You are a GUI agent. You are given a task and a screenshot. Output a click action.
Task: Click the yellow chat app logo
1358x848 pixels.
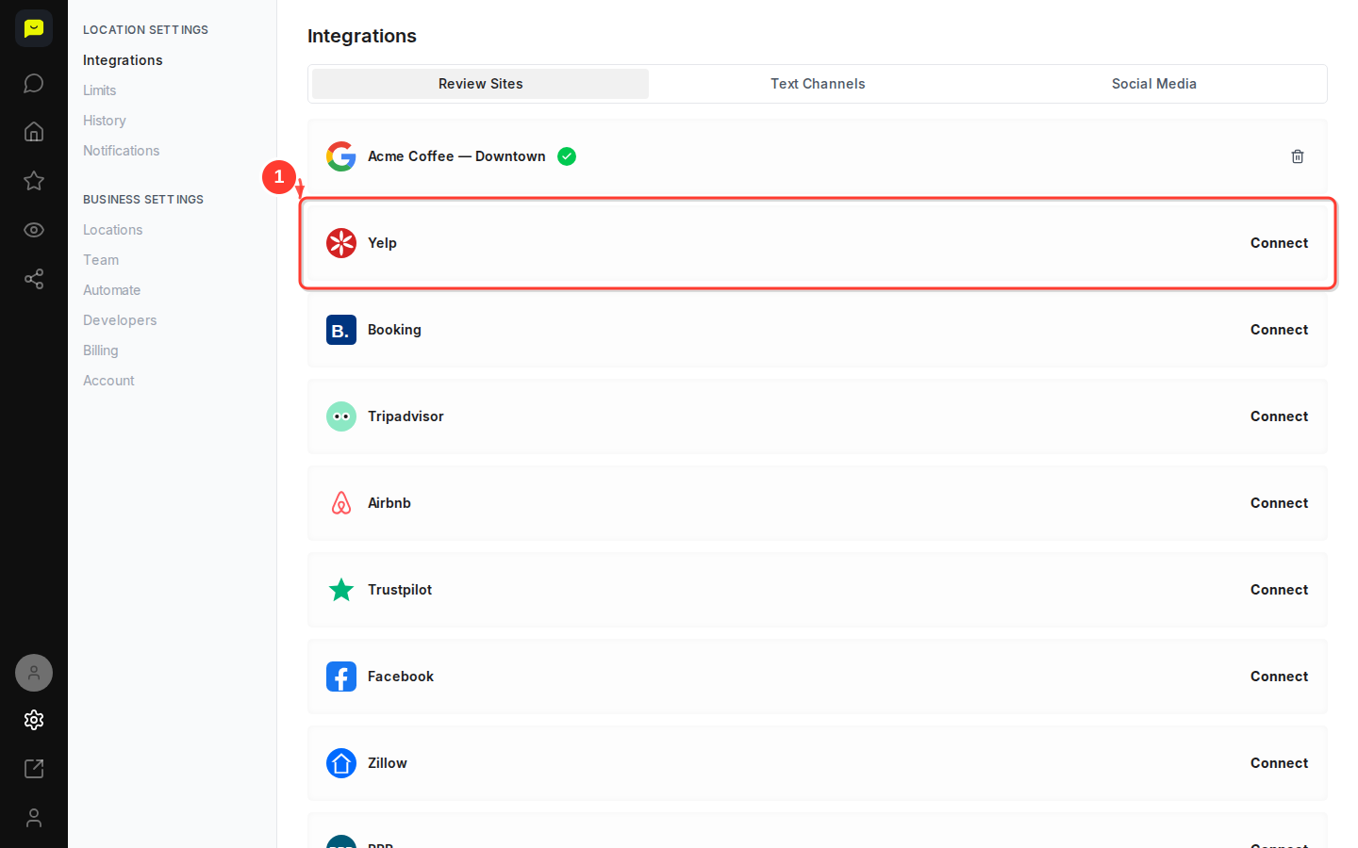click(34, 28)
